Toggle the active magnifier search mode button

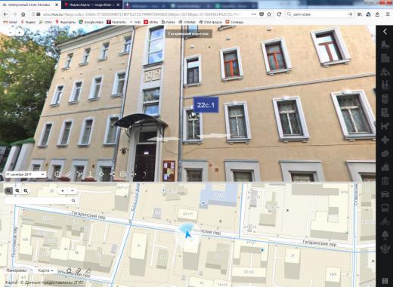[x=8, y=191]
